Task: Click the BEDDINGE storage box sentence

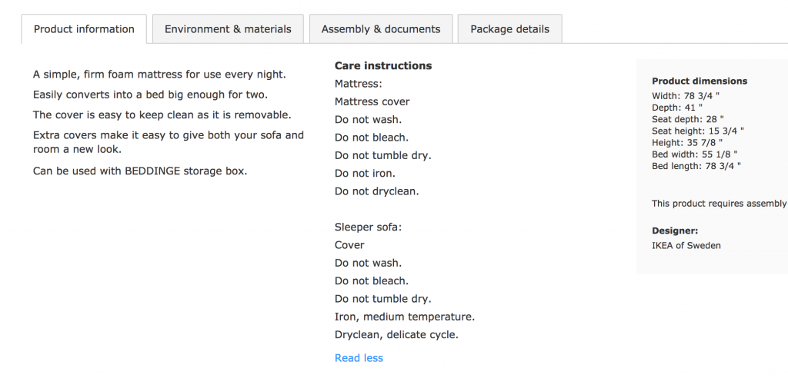Action: click(x=140, y=171)
